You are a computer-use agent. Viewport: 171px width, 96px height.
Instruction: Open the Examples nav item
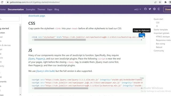[x=30, y=10]
